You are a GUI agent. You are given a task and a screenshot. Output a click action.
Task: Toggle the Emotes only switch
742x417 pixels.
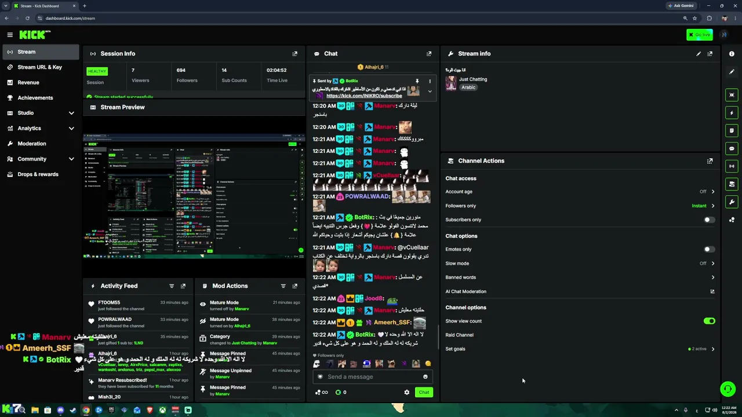[x=709, y=250]
